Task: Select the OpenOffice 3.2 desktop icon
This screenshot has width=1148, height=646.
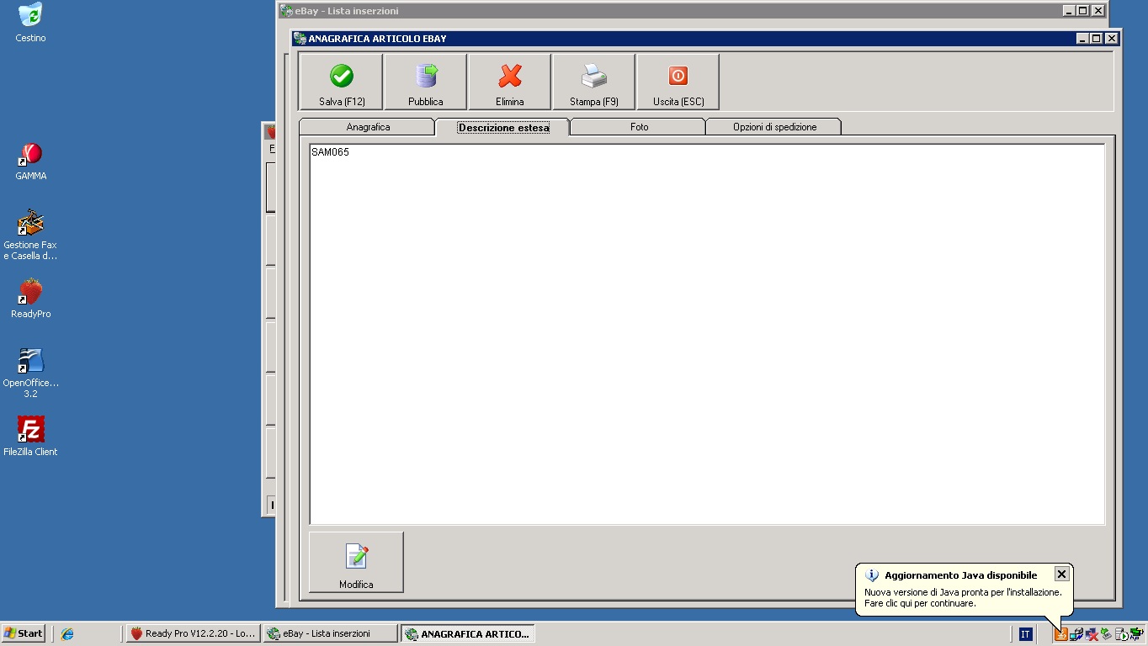Action: click(x=30, y=373)
